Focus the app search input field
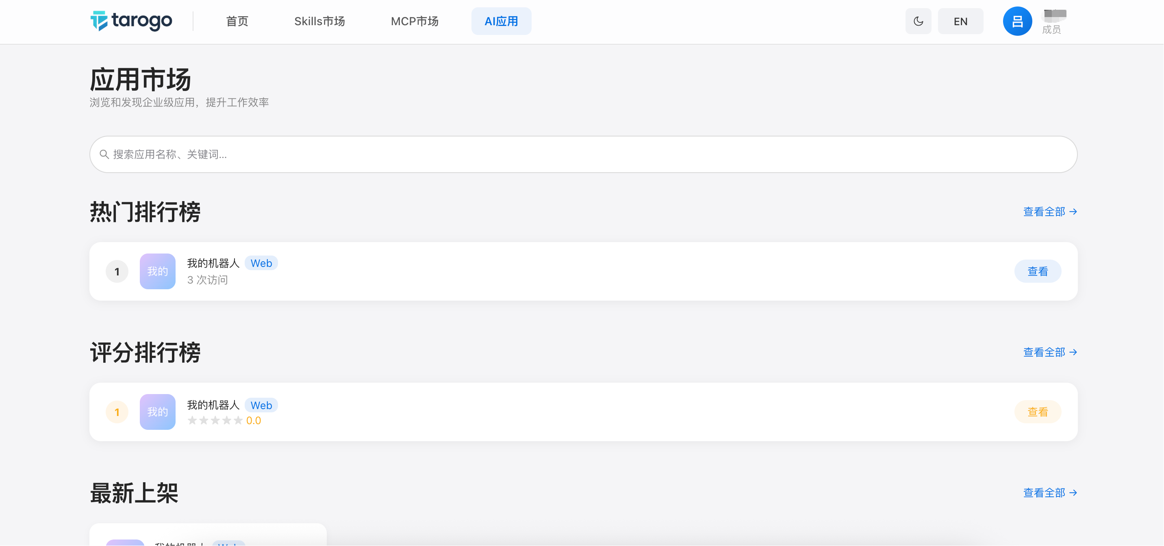 click(x=583, y=154)
